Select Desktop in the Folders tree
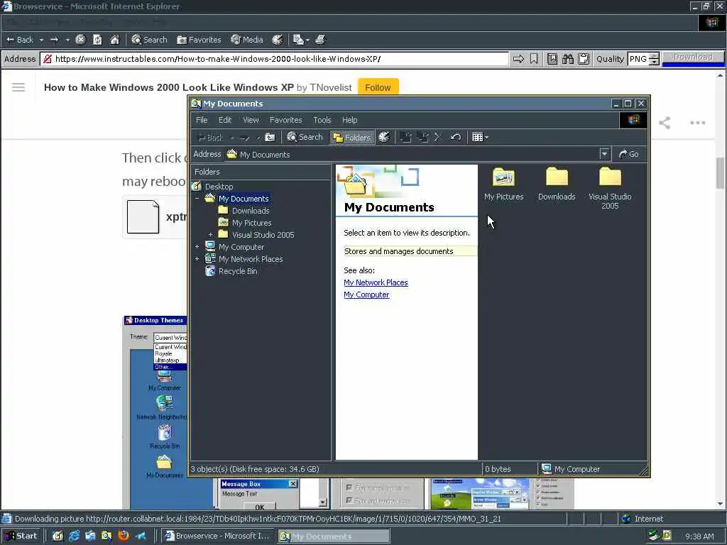The image size is (727, 545). (219, 187)
